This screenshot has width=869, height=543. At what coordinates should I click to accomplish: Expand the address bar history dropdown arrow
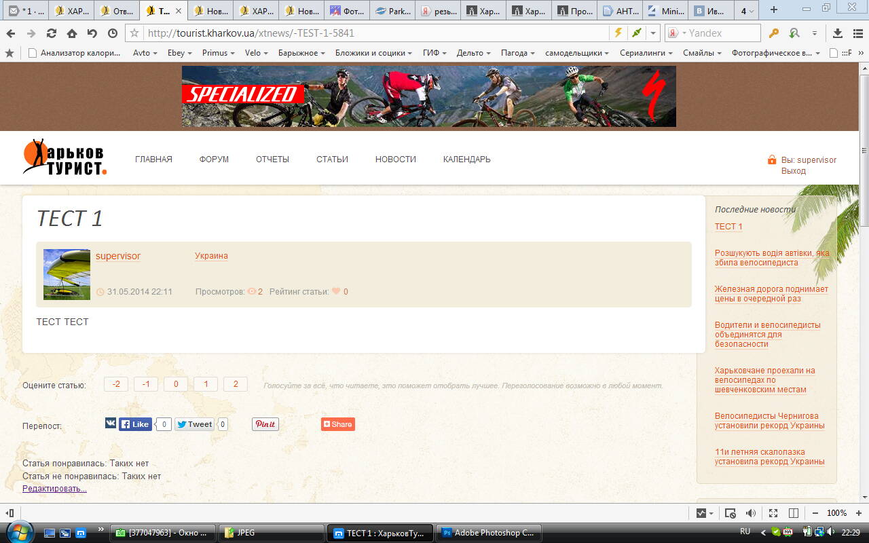[x=652, y=33]
